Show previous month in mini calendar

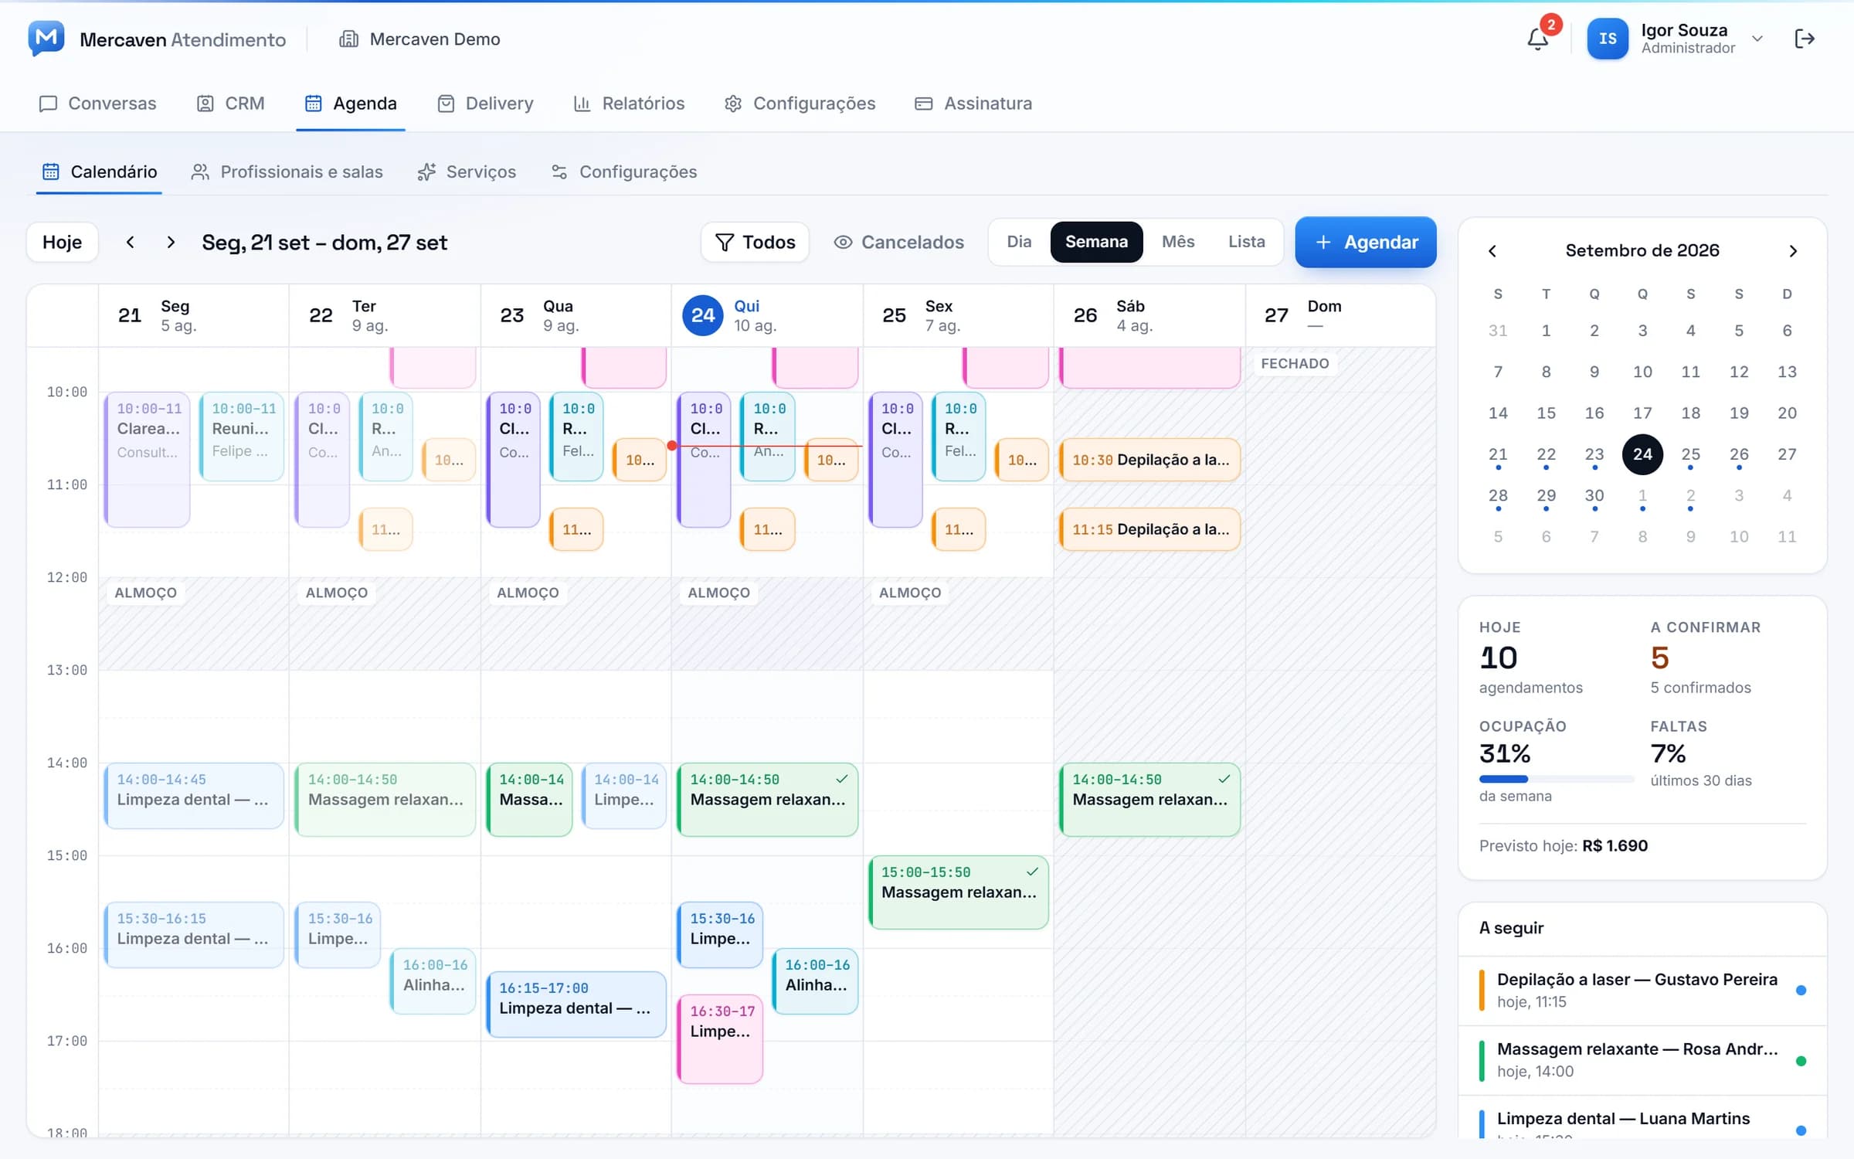click(1492, 250)
